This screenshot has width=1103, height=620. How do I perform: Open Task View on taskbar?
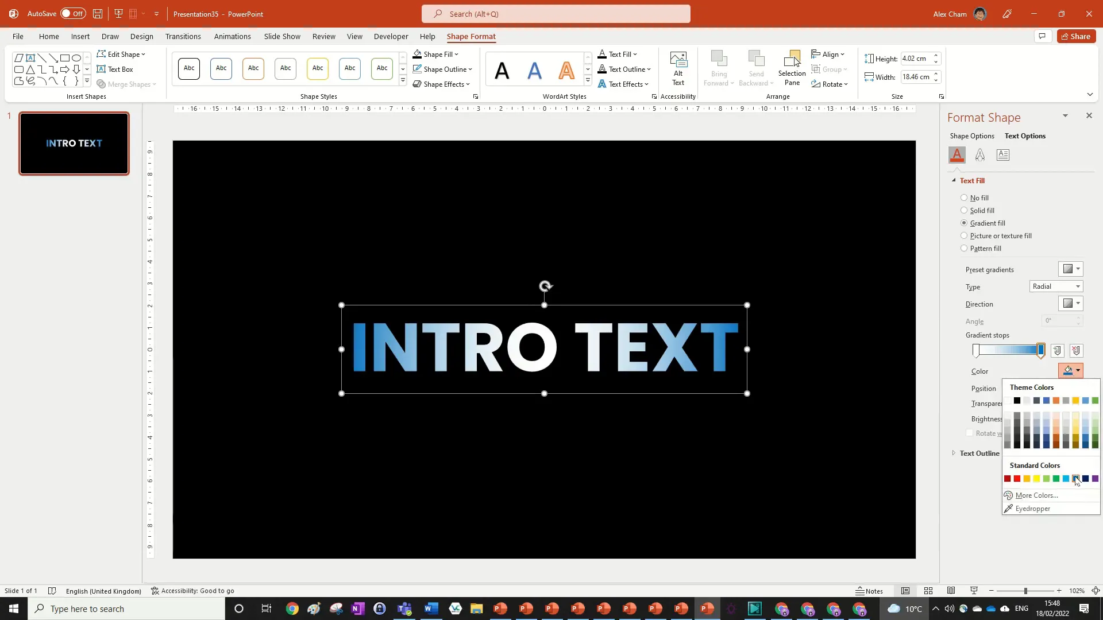click(x=266, y=609)
